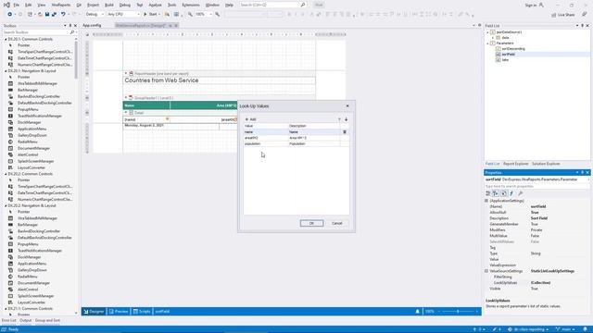Collapse the ReportHeader band

(x=126, y=74)
